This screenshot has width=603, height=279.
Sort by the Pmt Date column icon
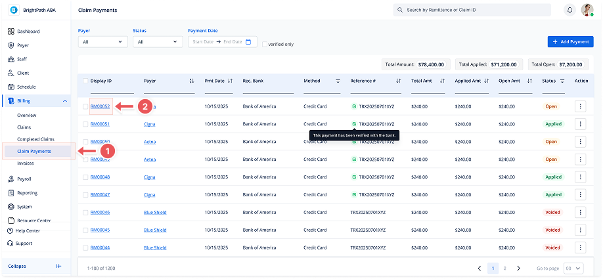tap(230, 81)
